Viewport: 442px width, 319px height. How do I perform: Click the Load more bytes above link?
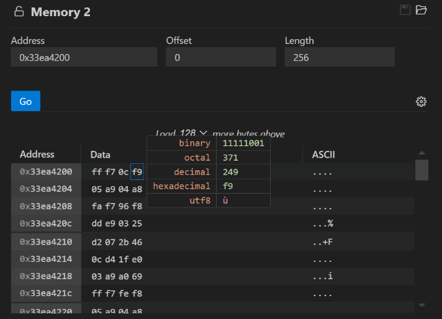pos(248,133)
